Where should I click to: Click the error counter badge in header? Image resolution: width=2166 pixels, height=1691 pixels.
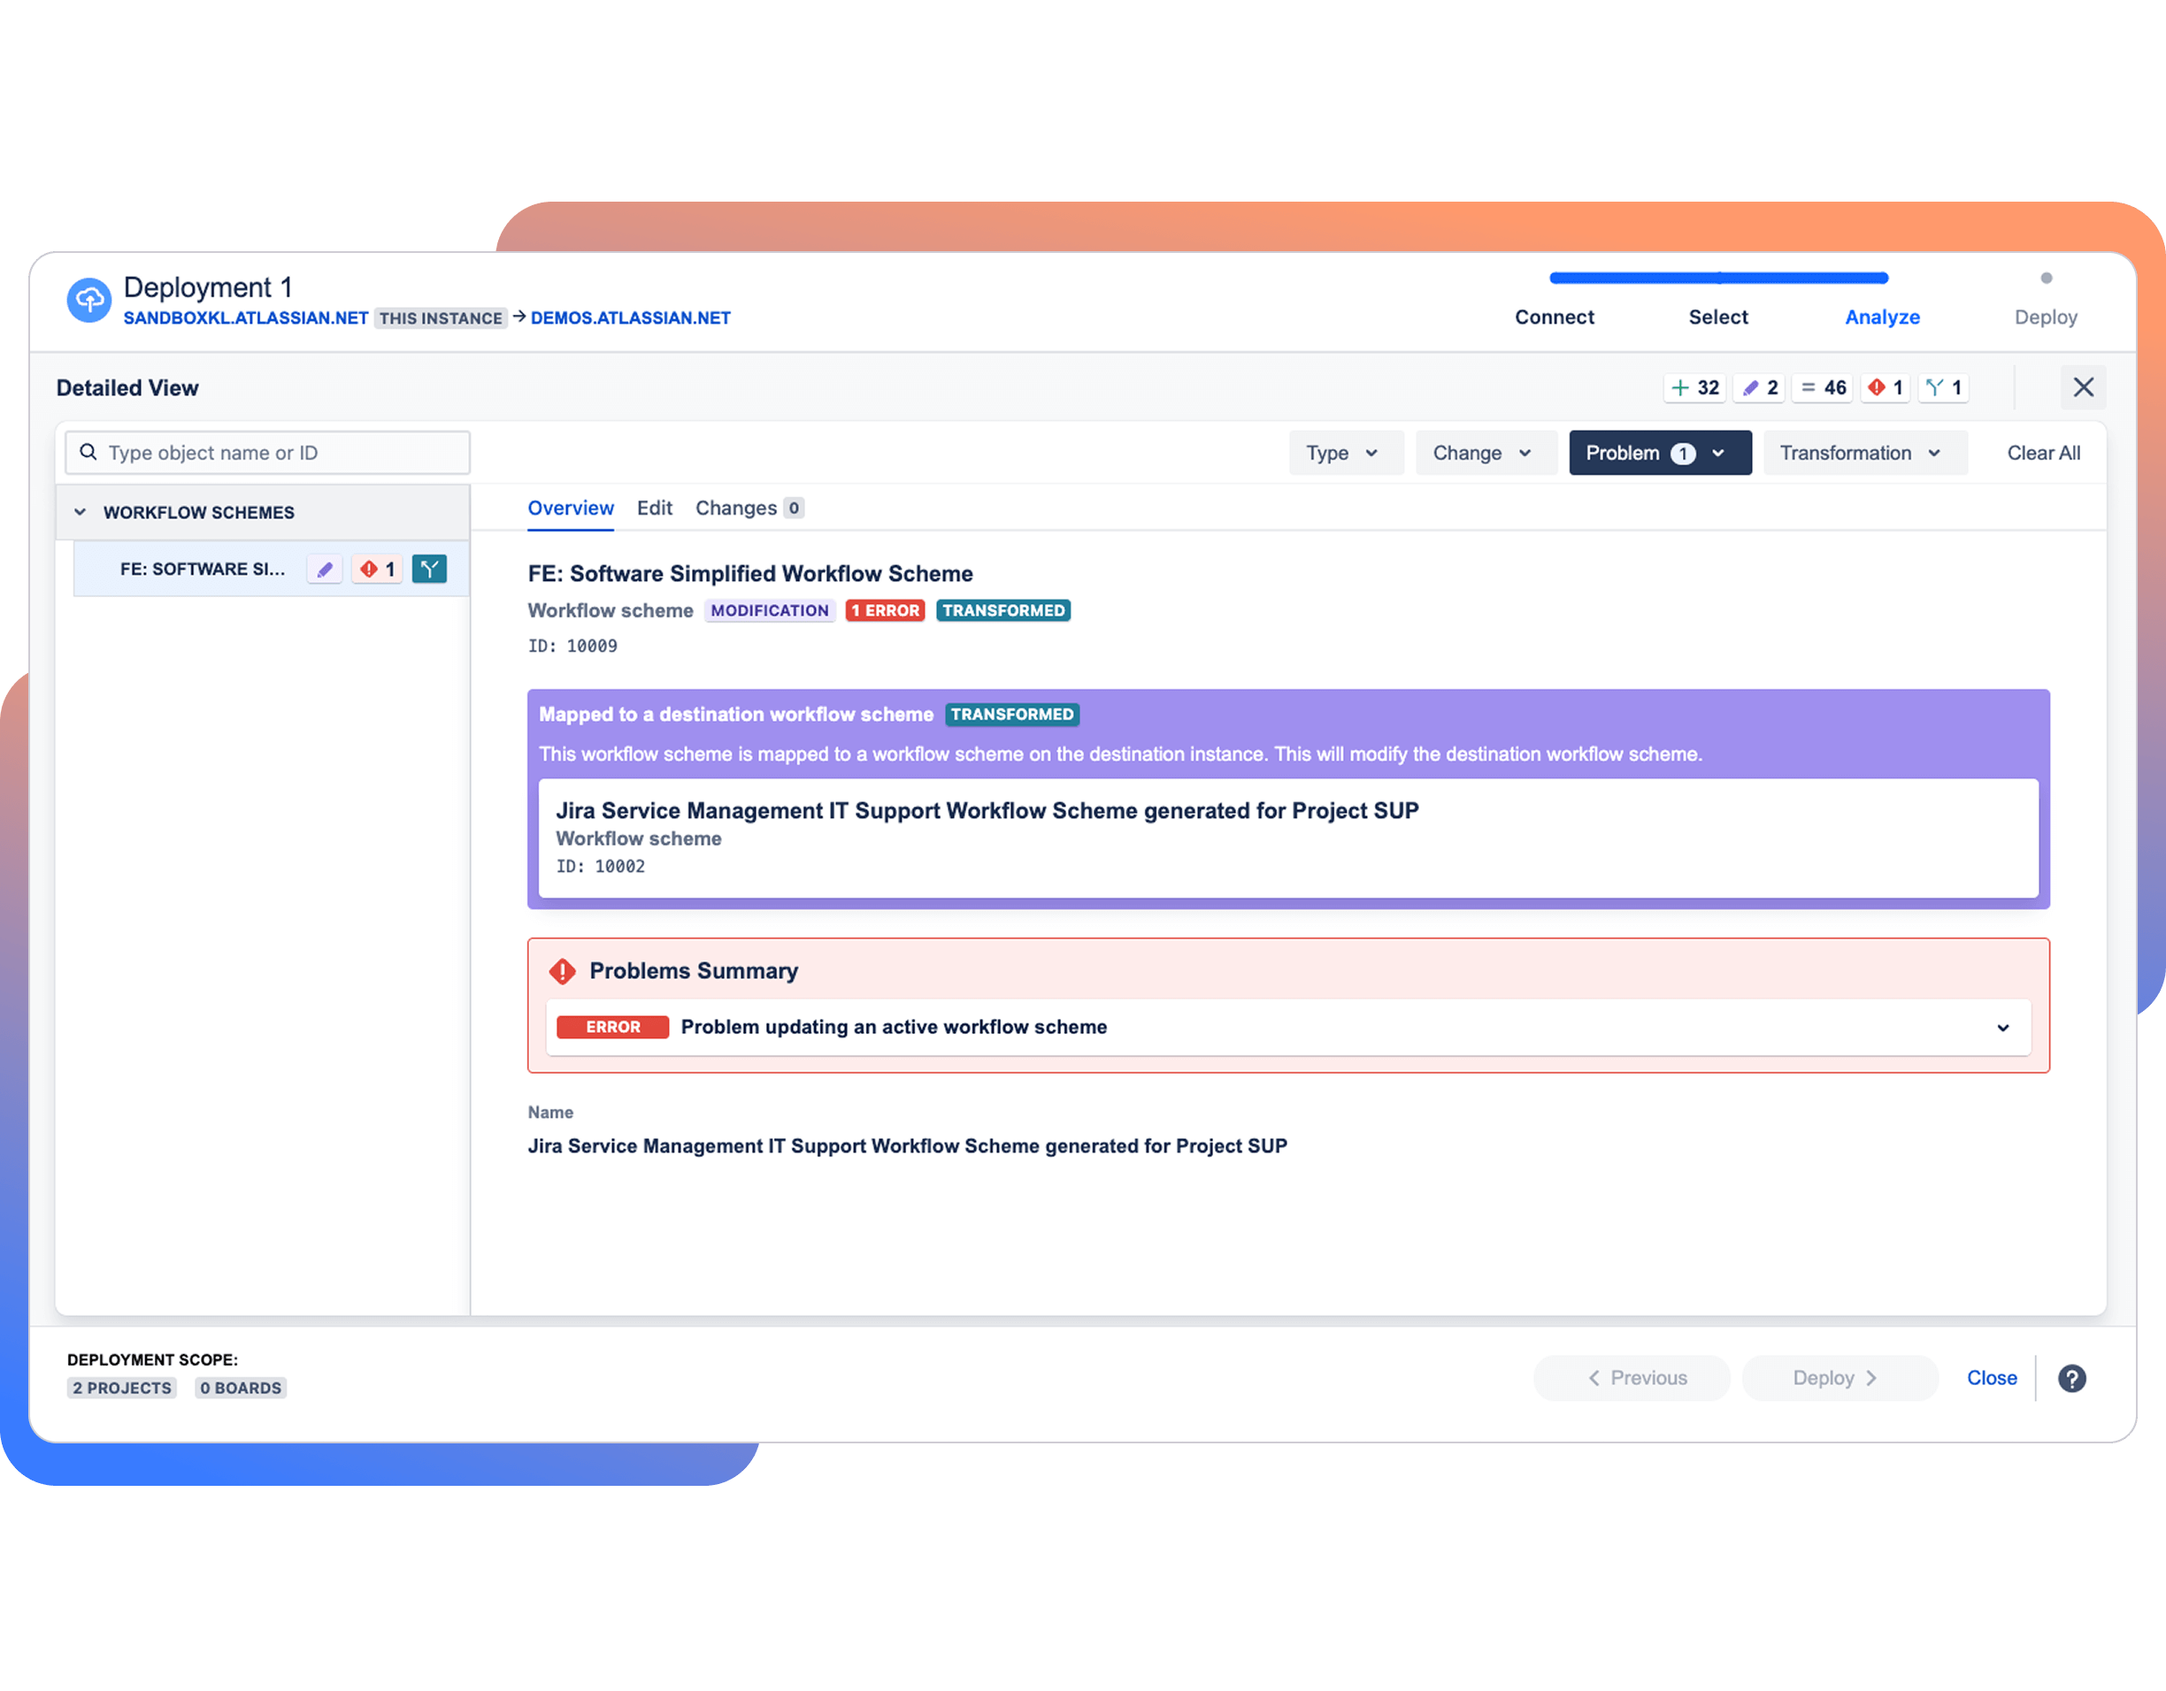pyautogui.click(x=1886, y=387)
